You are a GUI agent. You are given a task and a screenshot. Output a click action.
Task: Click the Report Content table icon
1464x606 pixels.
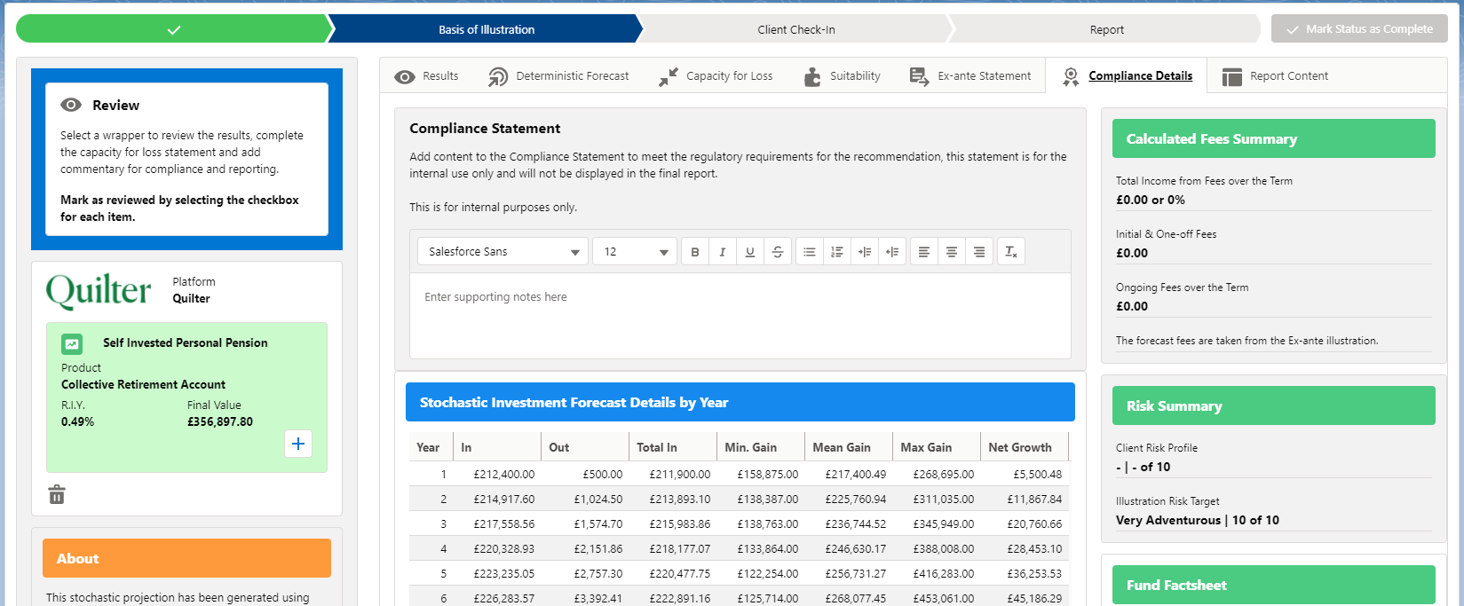1232,77
